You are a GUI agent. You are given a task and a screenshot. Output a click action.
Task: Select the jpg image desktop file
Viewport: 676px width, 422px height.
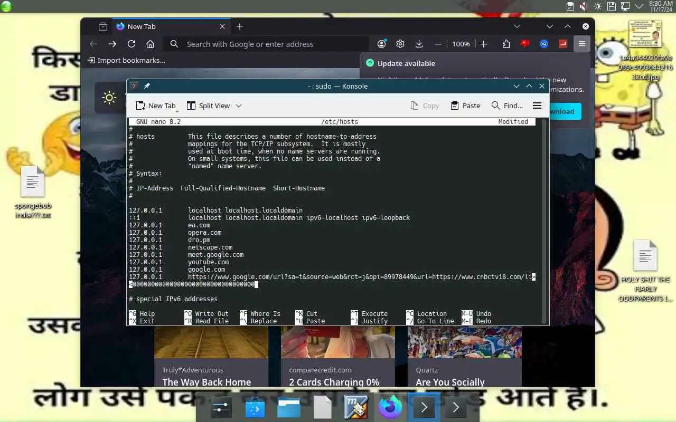pos(645,50)
